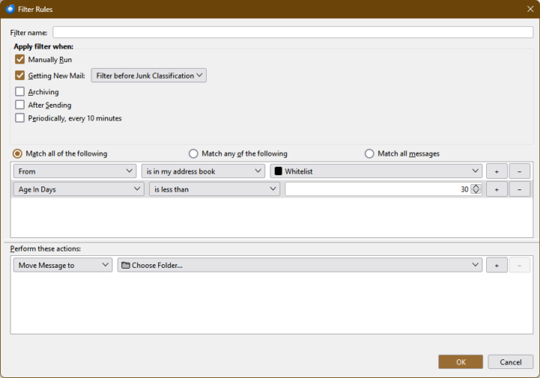
Task: Close the Filter Rules dialog
Action: tap(530, 9)
